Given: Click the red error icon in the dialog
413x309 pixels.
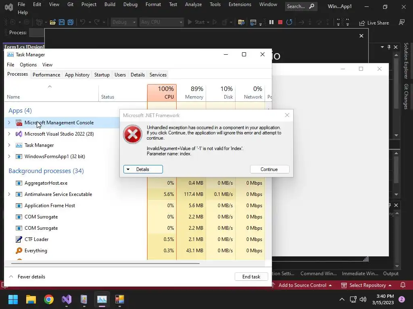Looking at the screenshot, I should pos(132,134).
